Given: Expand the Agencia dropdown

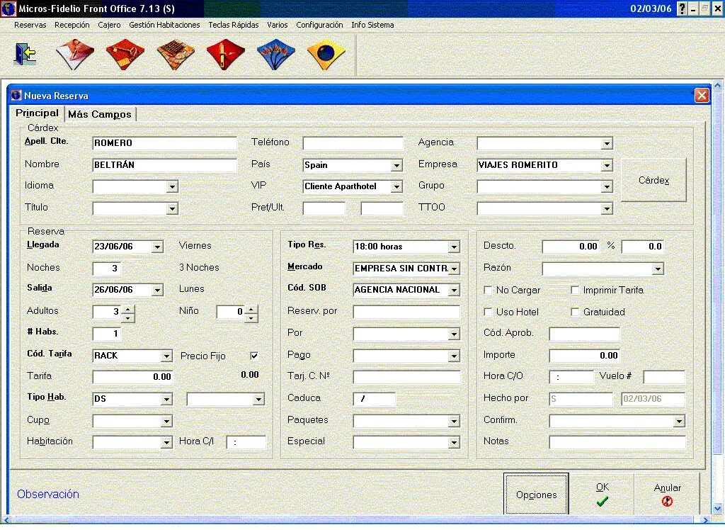Looking at the screenshot, I should pos(607,144).
